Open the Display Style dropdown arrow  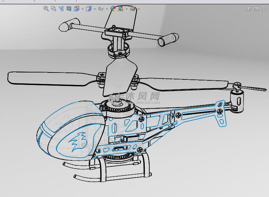click(95, 8)
